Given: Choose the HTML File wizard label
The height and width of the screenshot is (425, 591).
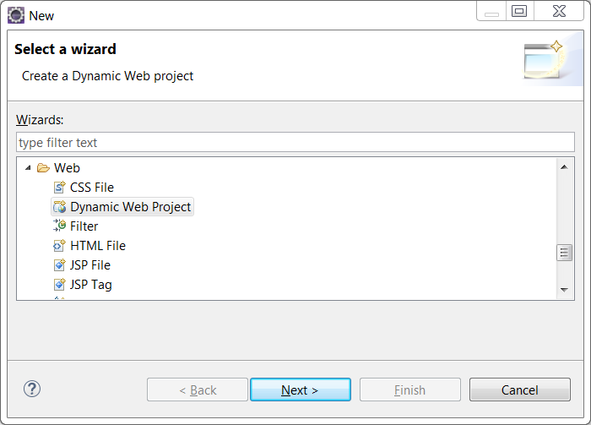Looking at the screenshot, I should coord(98,246).
